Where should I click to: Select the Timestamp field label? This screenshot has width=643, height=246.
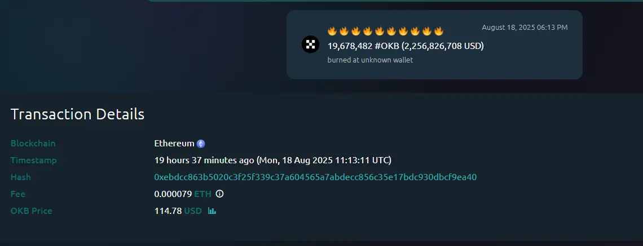[x=34, y=160]
